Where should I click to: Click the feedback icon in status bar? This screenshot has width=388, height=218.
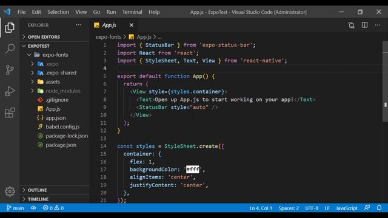(367, 208)
